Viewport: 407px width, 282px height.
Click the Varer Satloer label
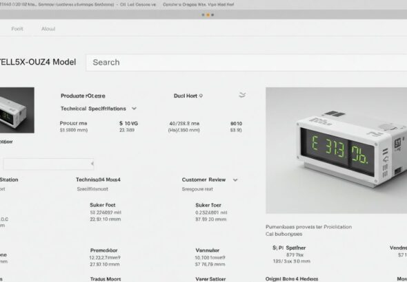[x=210, y=279]
